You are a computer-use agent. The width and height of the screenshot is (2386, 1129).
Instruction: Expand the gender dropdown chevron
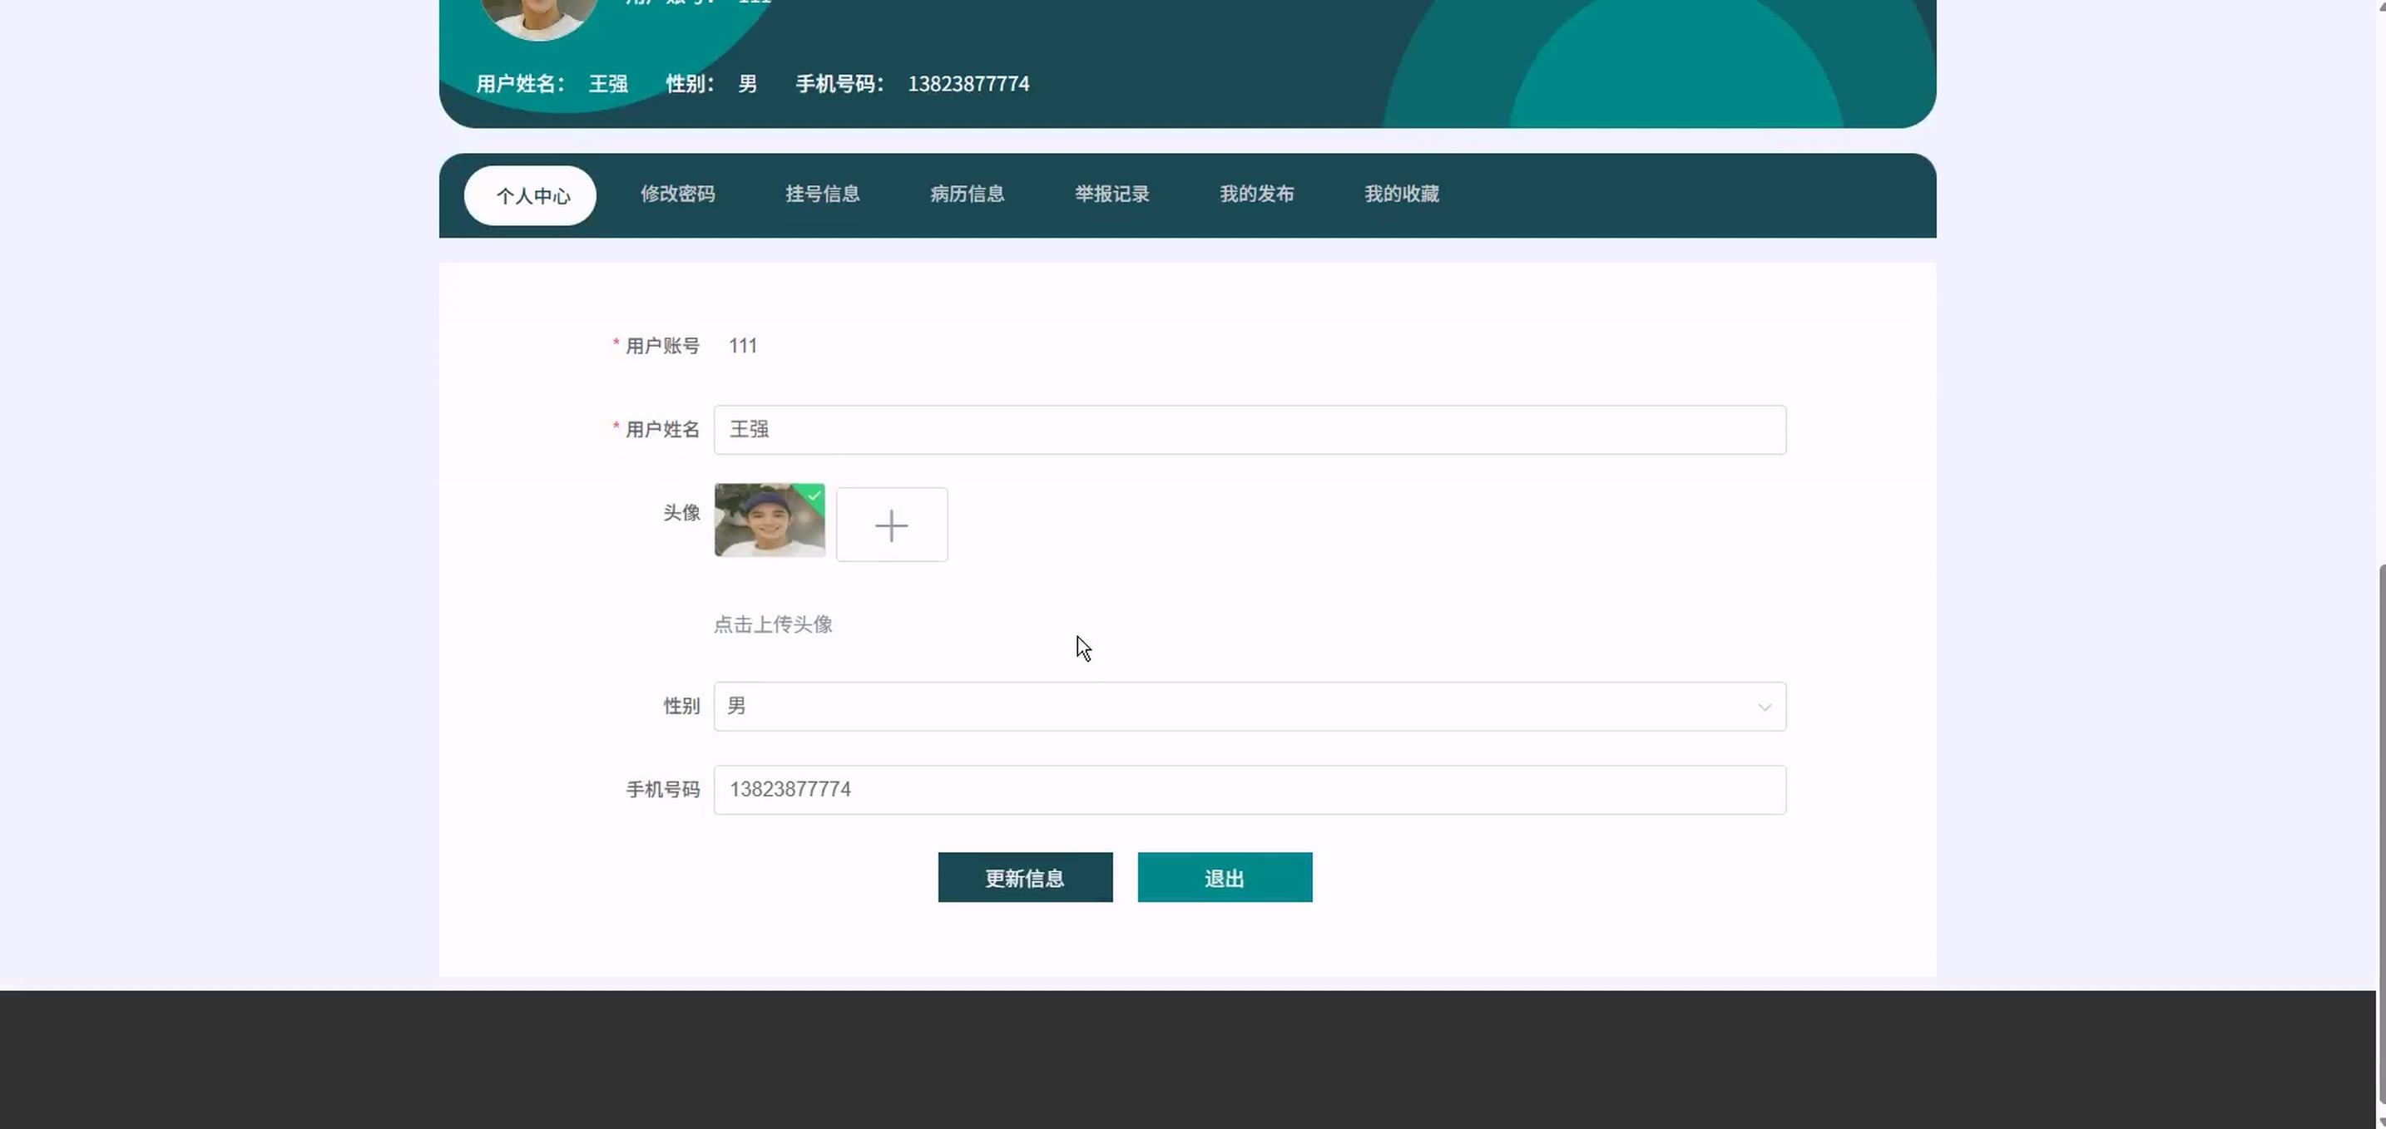coord(1764,707)
